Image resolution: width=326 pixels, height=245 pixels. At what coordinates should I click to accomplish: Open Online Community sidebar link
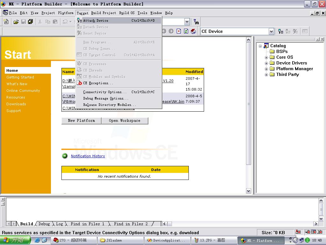[x=23, y=91]
